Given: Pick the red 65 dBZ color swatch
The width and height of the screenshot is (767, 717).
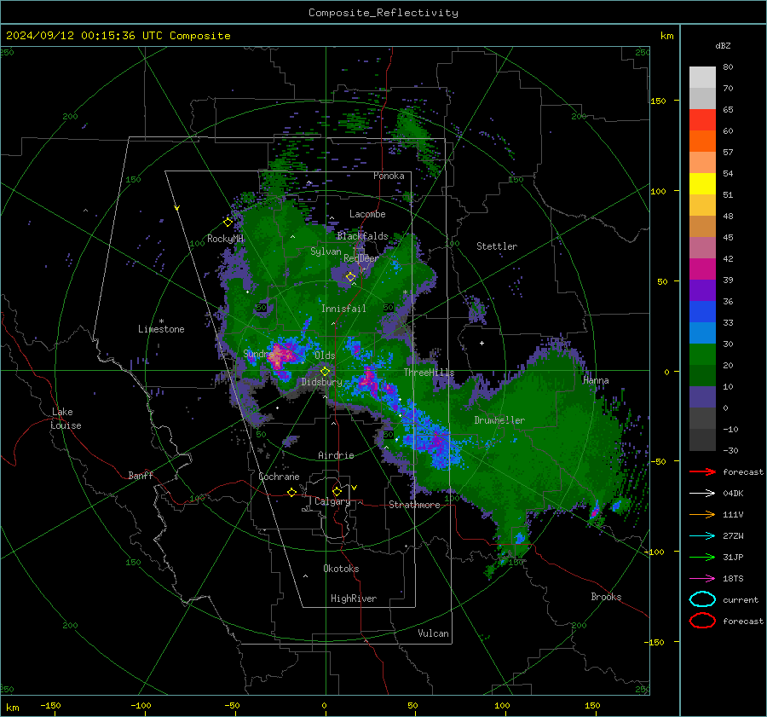Looking at the screenshot, I should pyautogui.click(x=702, y=120).
